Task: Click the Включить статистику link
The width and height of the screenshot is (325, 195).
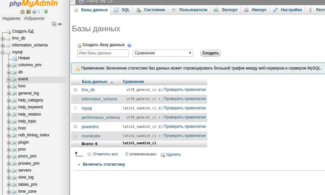Action: pyautogui.click(x=104, y=164)
